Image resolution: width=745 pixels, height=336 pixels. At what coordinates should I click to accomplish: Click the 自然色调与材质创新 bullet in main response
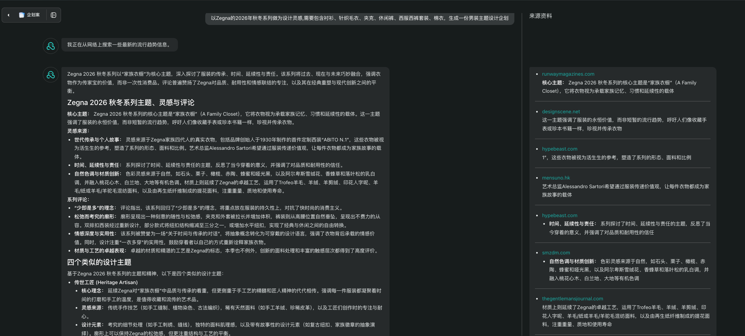(226, 182)
